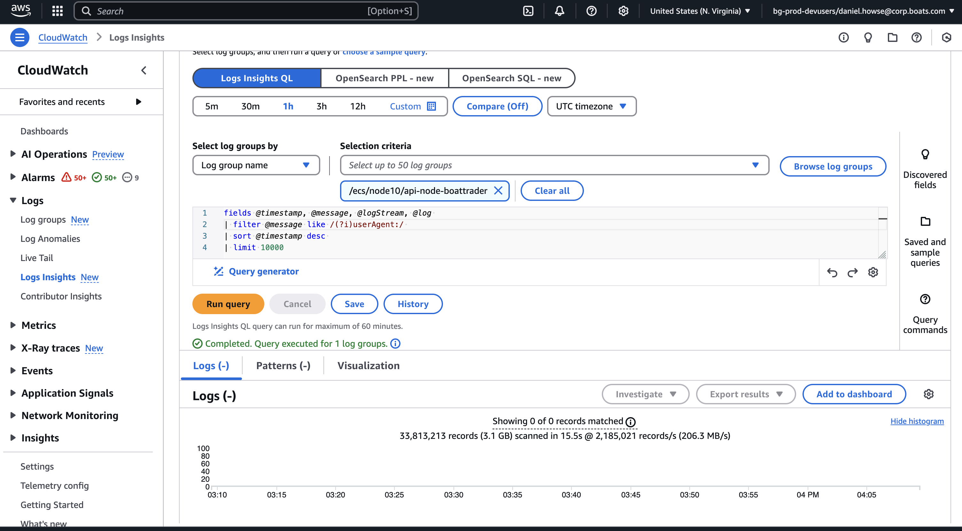Open top bar settings gear
Viewport: 962px width, 531px height.
click(623, 11)
